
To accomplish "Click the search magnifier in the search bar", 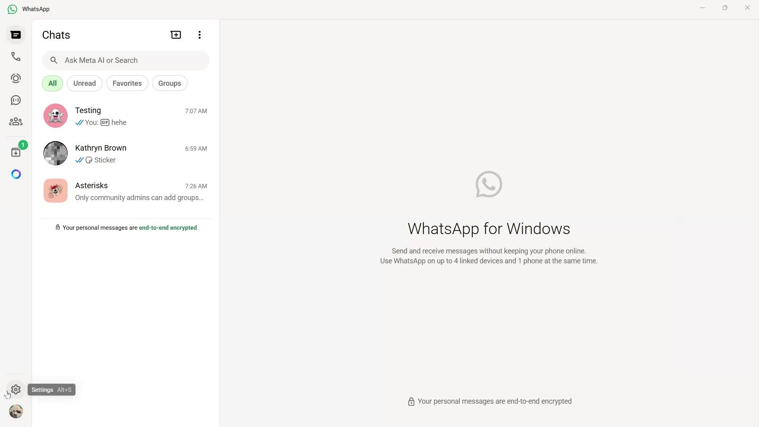I will pyautogui.click(x=54, y=60).
